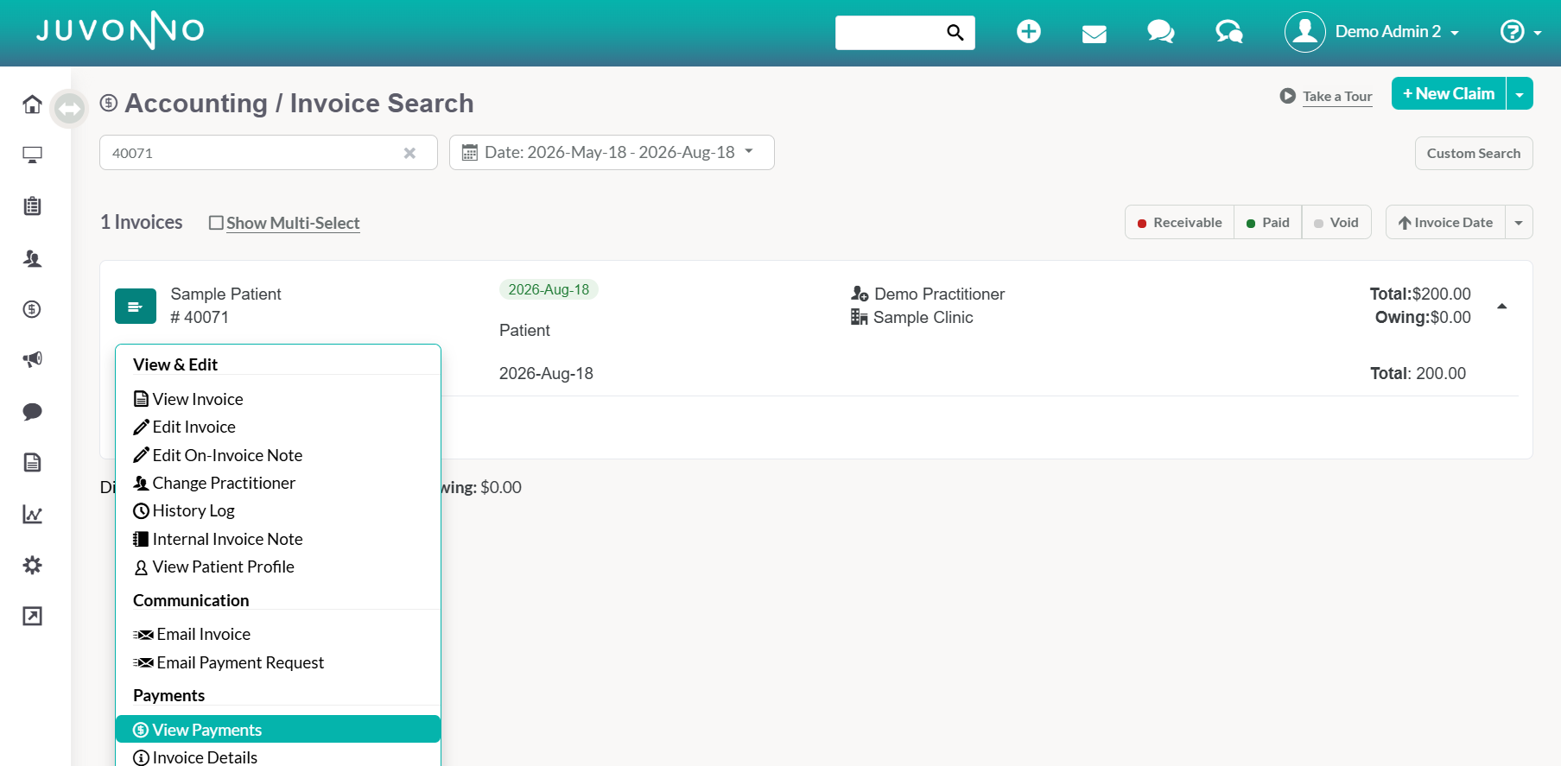Click the Total:$200.00 amount
This screenshot has width=1561, height=766.
point(1420,294)
